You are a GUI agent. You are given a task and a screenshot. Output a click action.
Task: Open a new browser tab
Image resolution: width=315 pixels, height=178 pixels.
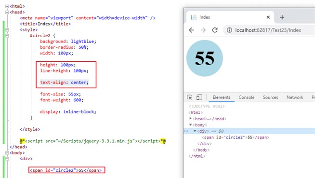pyautogui.click(x=282, y=17)
